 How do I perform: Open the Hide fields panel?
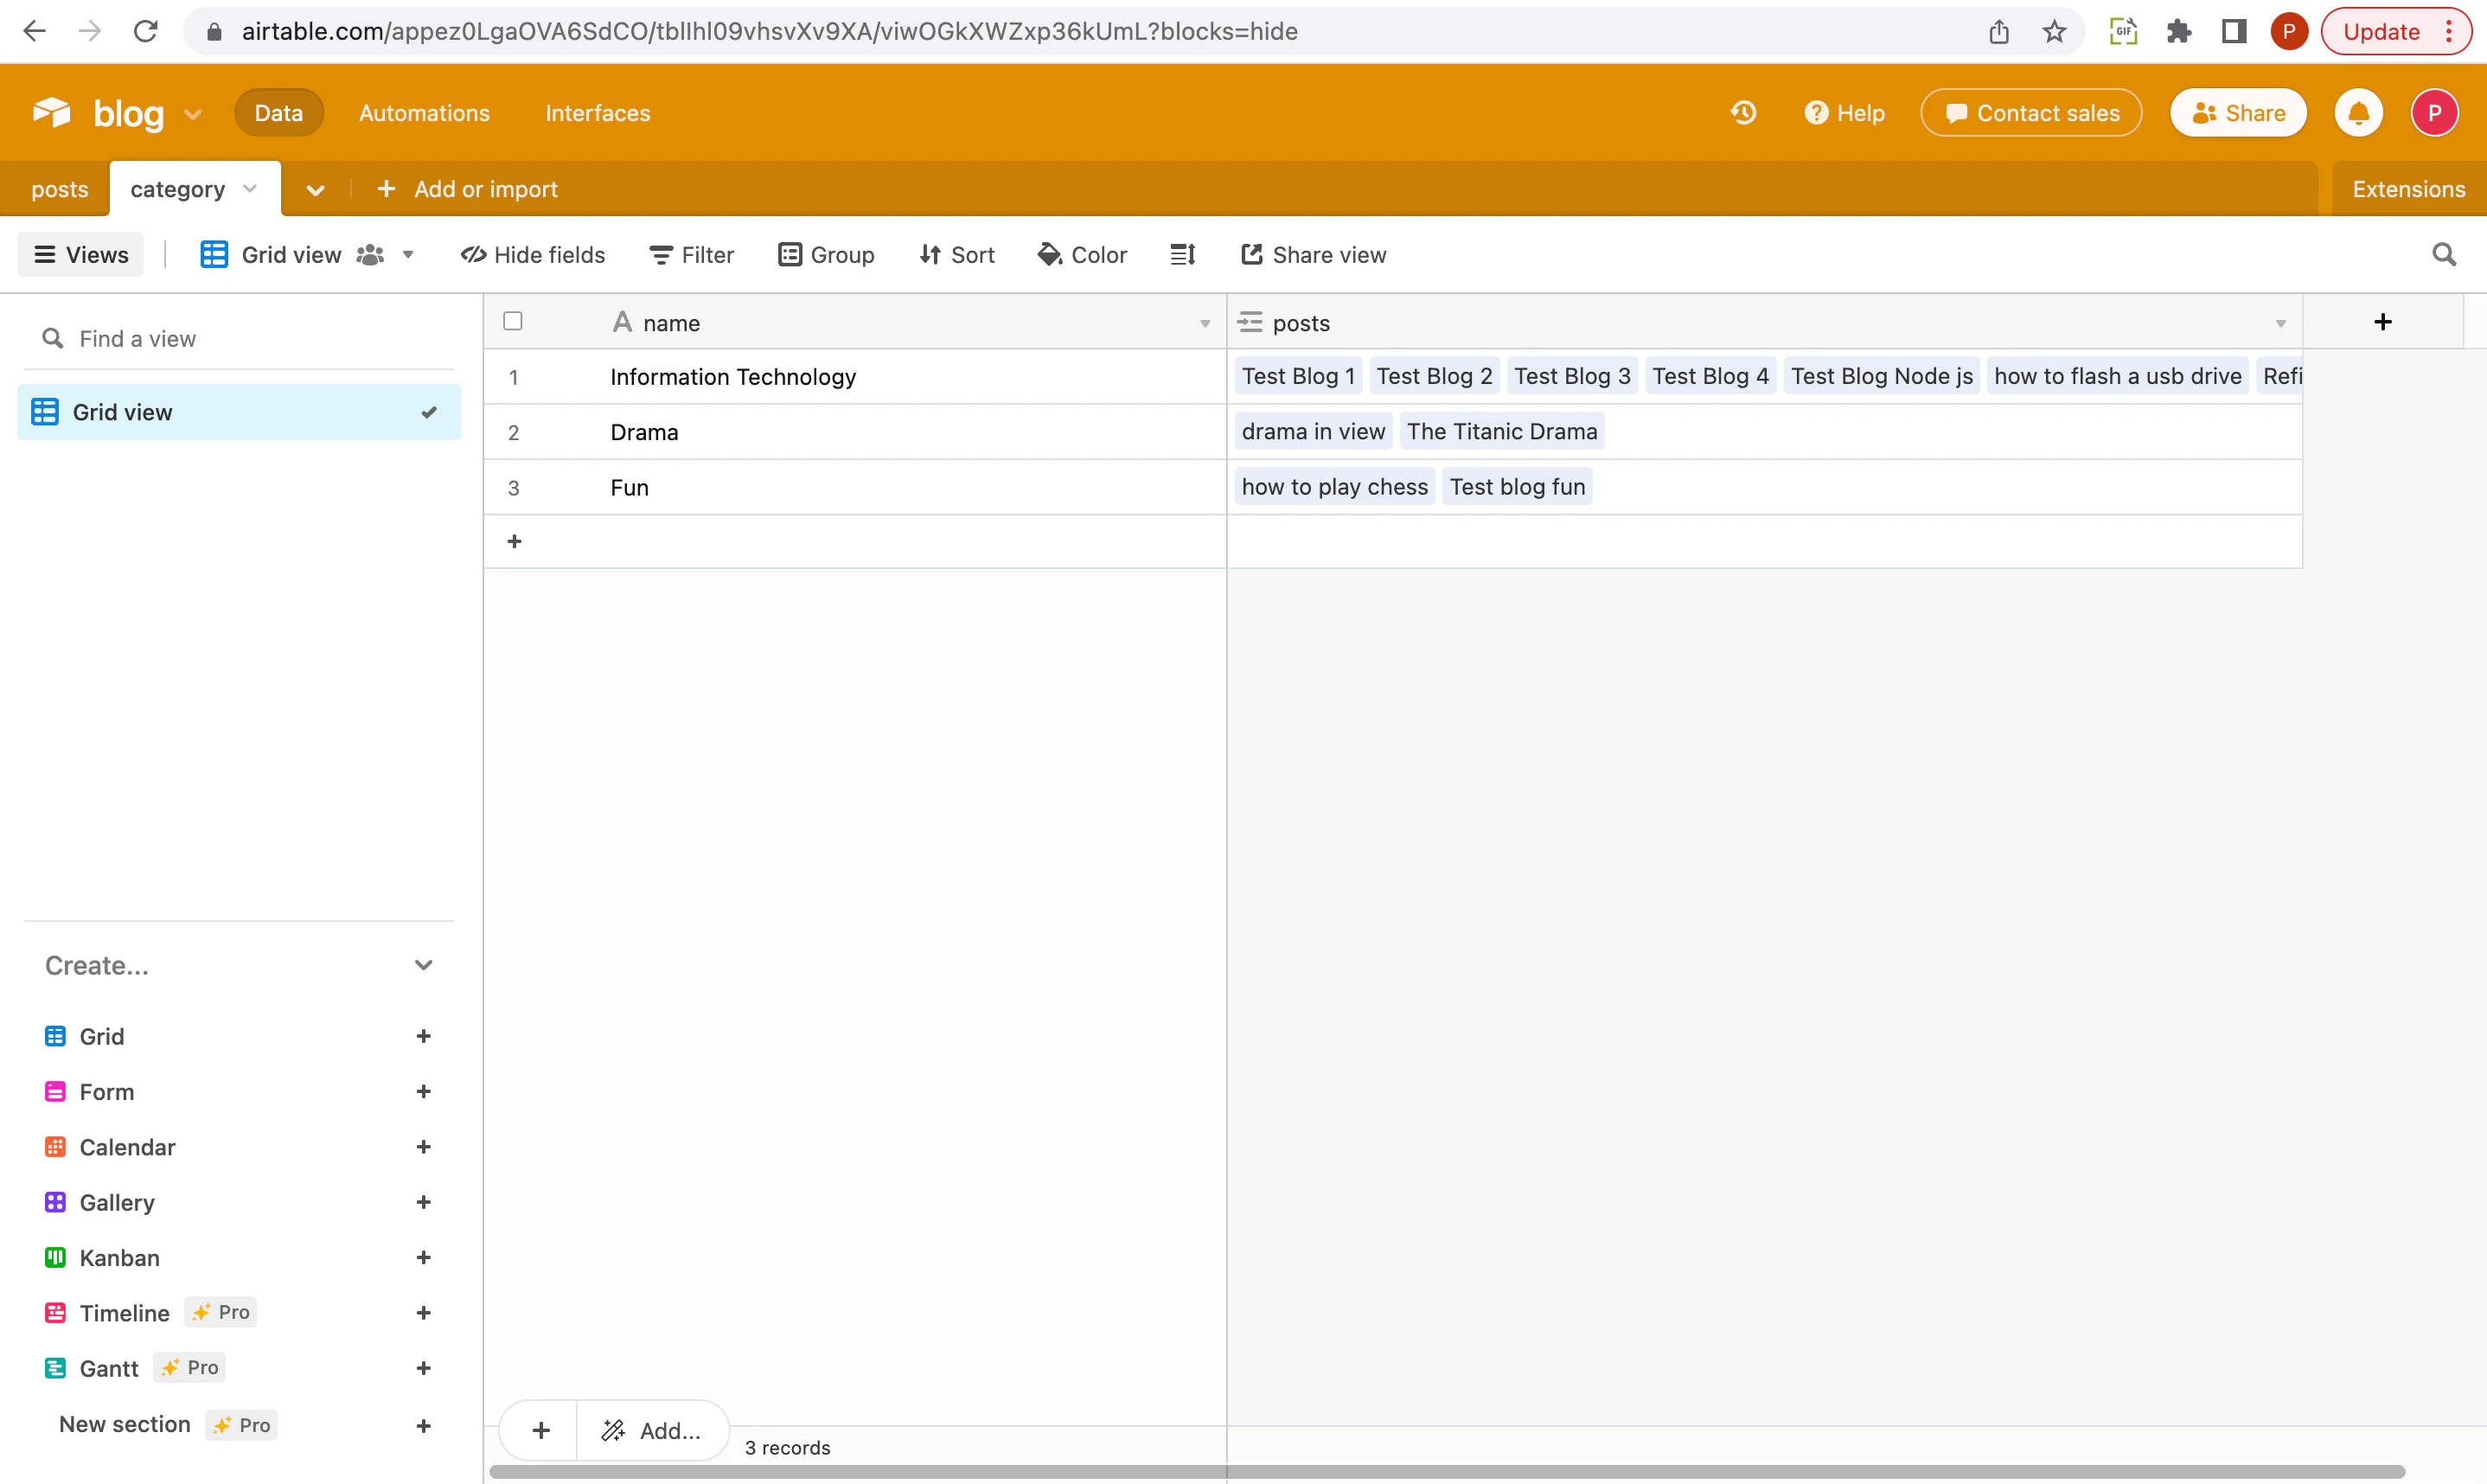533,255
